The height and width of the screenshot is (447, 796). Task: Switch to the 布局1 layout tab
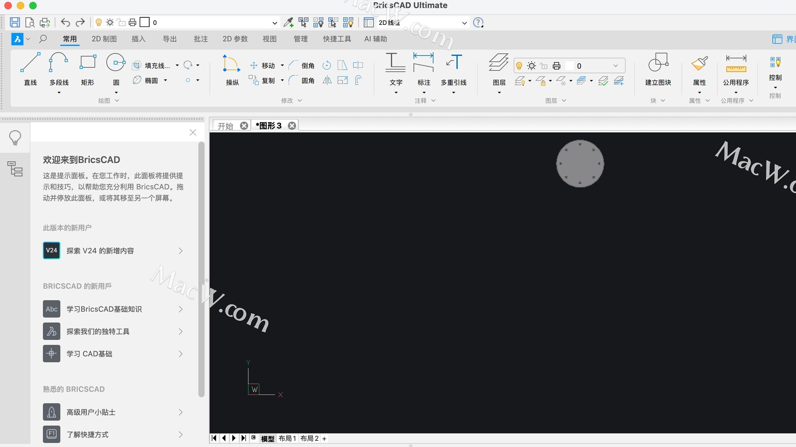(287, 438)
